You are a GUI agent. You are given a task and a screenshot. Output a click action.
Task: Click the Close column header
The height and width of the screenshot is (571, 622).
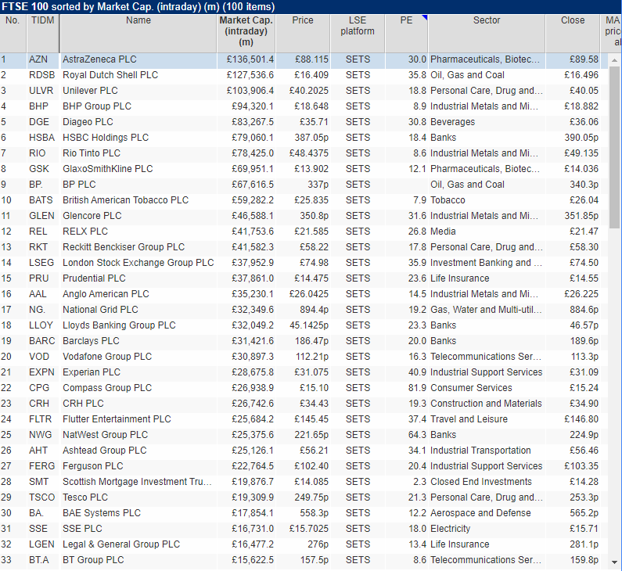(x=573, y=34)
